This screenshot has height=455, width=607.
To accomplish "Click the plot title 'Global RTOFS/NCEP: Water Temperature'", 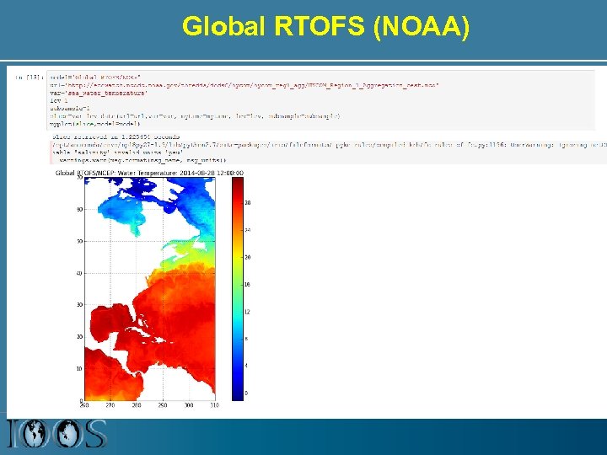I will pos(149,173).
